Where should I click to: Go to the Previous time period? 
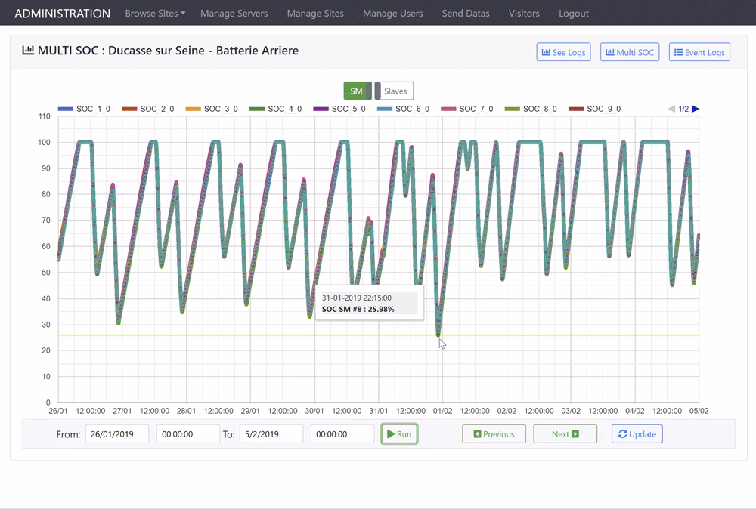pyautogui.click(x=494, y=434)
